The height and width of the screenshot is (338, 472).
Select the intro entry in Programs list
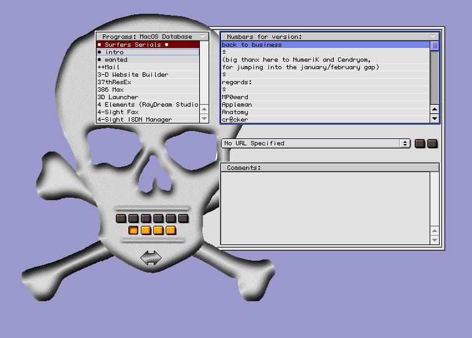[x=148, y=52]
